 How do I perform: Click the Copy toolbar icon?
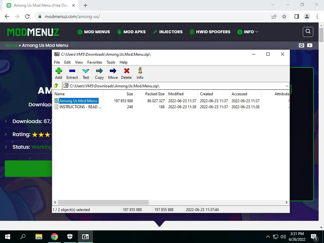(99, 73)
